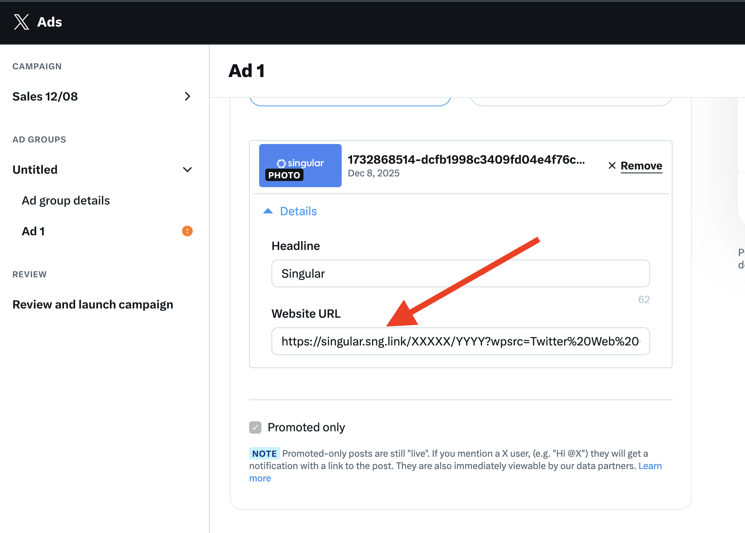This screenshot has height=533, width=745.
Task: Click the Dec 8, 2025 date text
Action: pos(374,173)
